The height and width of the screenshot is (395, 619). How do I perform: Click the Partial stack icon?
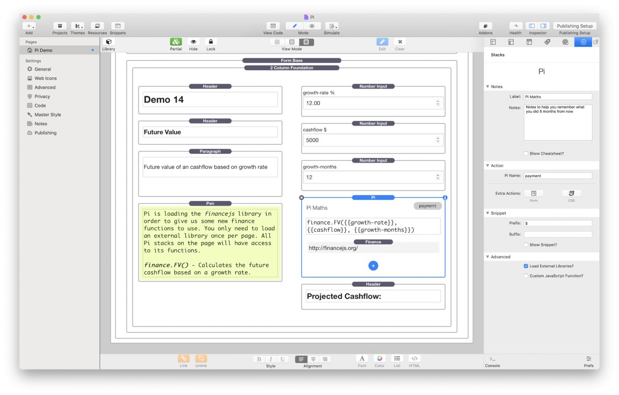click(x=176, y=42)
